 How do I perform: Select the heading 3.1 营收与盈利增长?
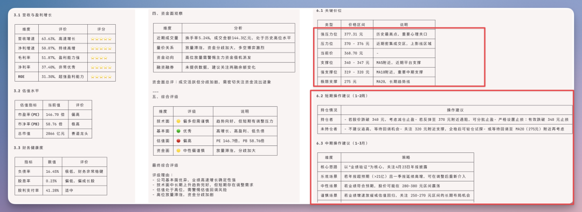click(33, 16)
